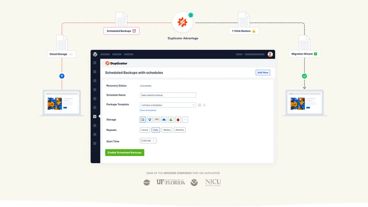Click the Add New button
This screenshot has width=368, height=207.
pos(263,72)
